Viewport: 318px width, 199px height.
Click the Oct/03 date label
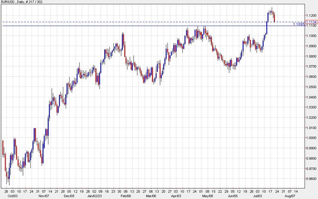(x=8, y=195)
